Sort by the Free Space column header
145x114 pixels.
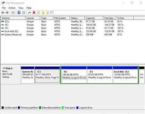click(x=110, y=18)
